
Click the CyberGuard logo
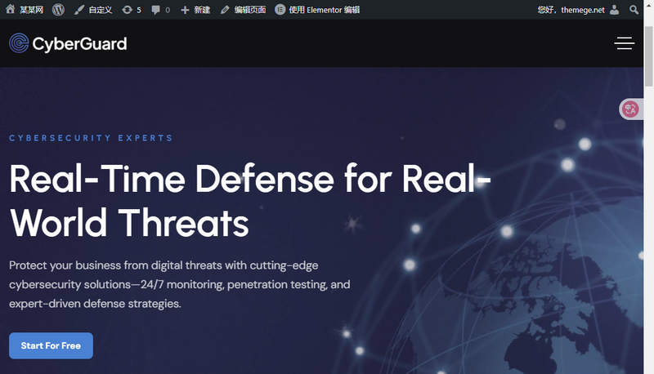coord(68,43)
